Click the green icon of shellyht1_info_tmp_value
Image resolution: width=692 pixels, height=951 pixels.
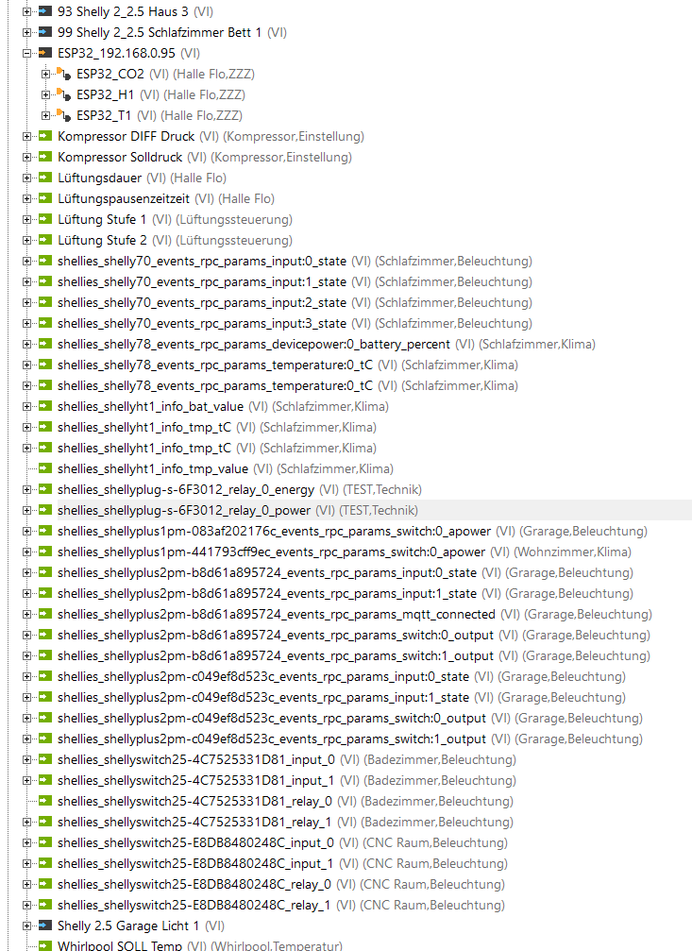pyautogui.click(x=45, y=468)
